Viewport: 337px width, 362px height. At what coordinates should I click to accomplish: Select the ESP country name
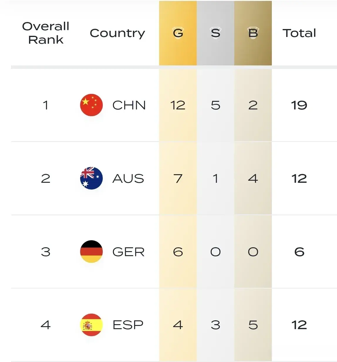click(x=128, y=325)
